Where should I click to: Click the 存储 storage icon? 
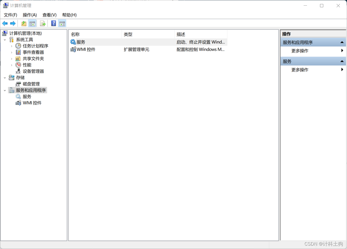[x=11, y=78]
